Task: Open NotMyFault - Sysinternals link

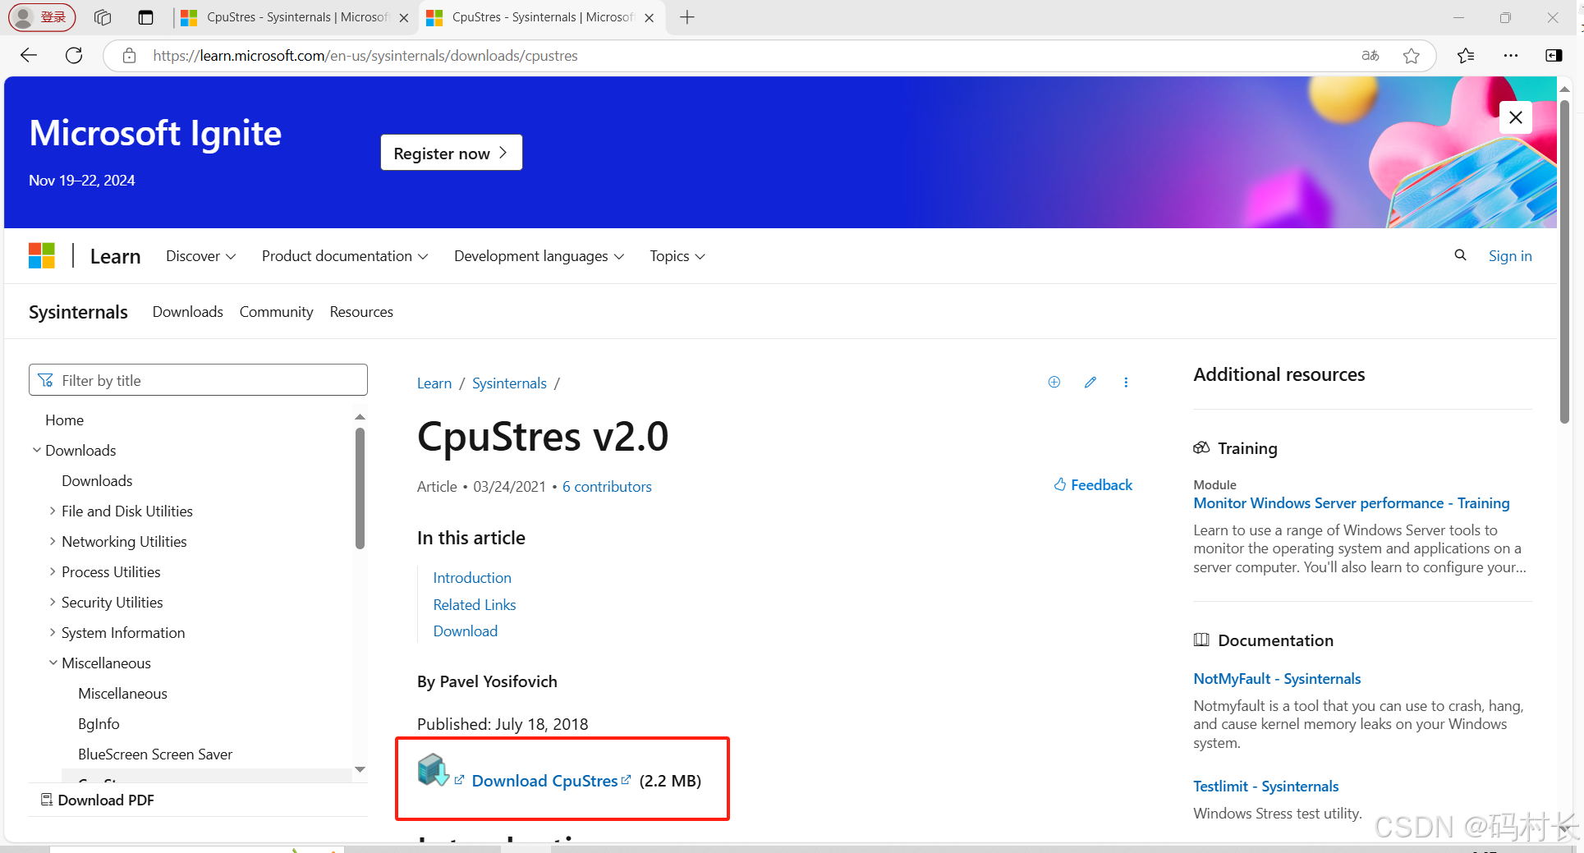Action: click(x=1277, y=679)
